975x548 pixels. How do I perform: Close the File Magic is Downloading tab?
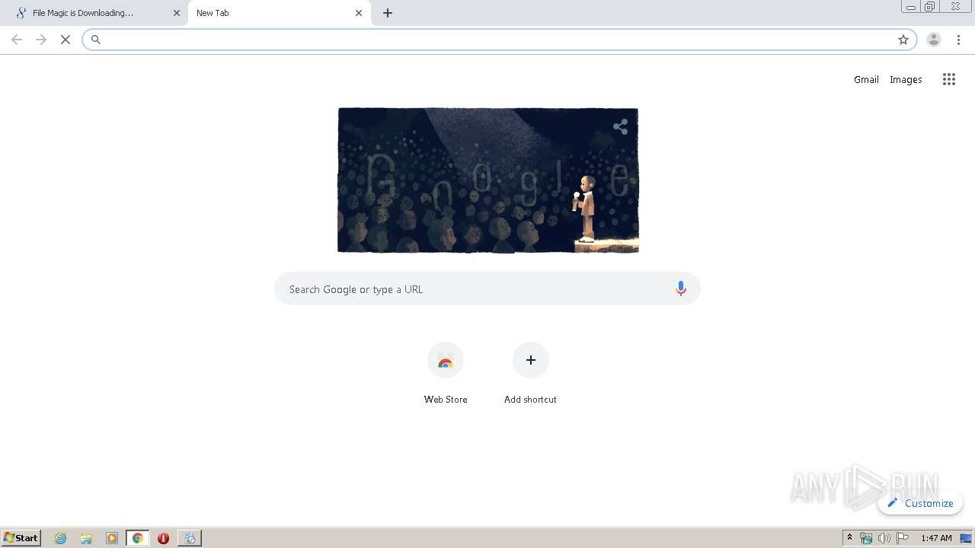point(177,13)
